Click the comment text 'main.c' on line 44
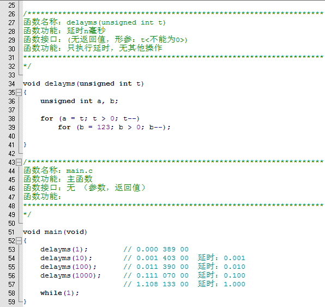The image size is (325, 307). tap(80, 171)
